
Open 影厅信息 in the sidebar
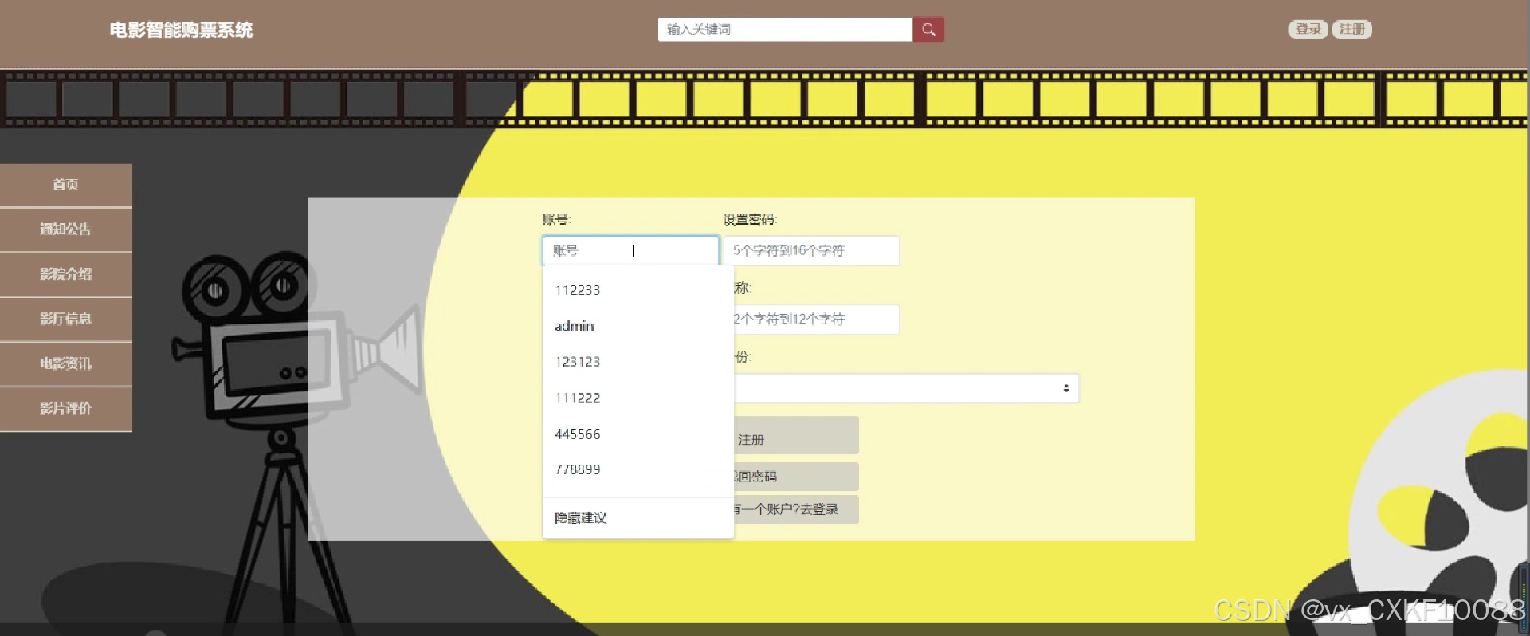pos(66,319)
